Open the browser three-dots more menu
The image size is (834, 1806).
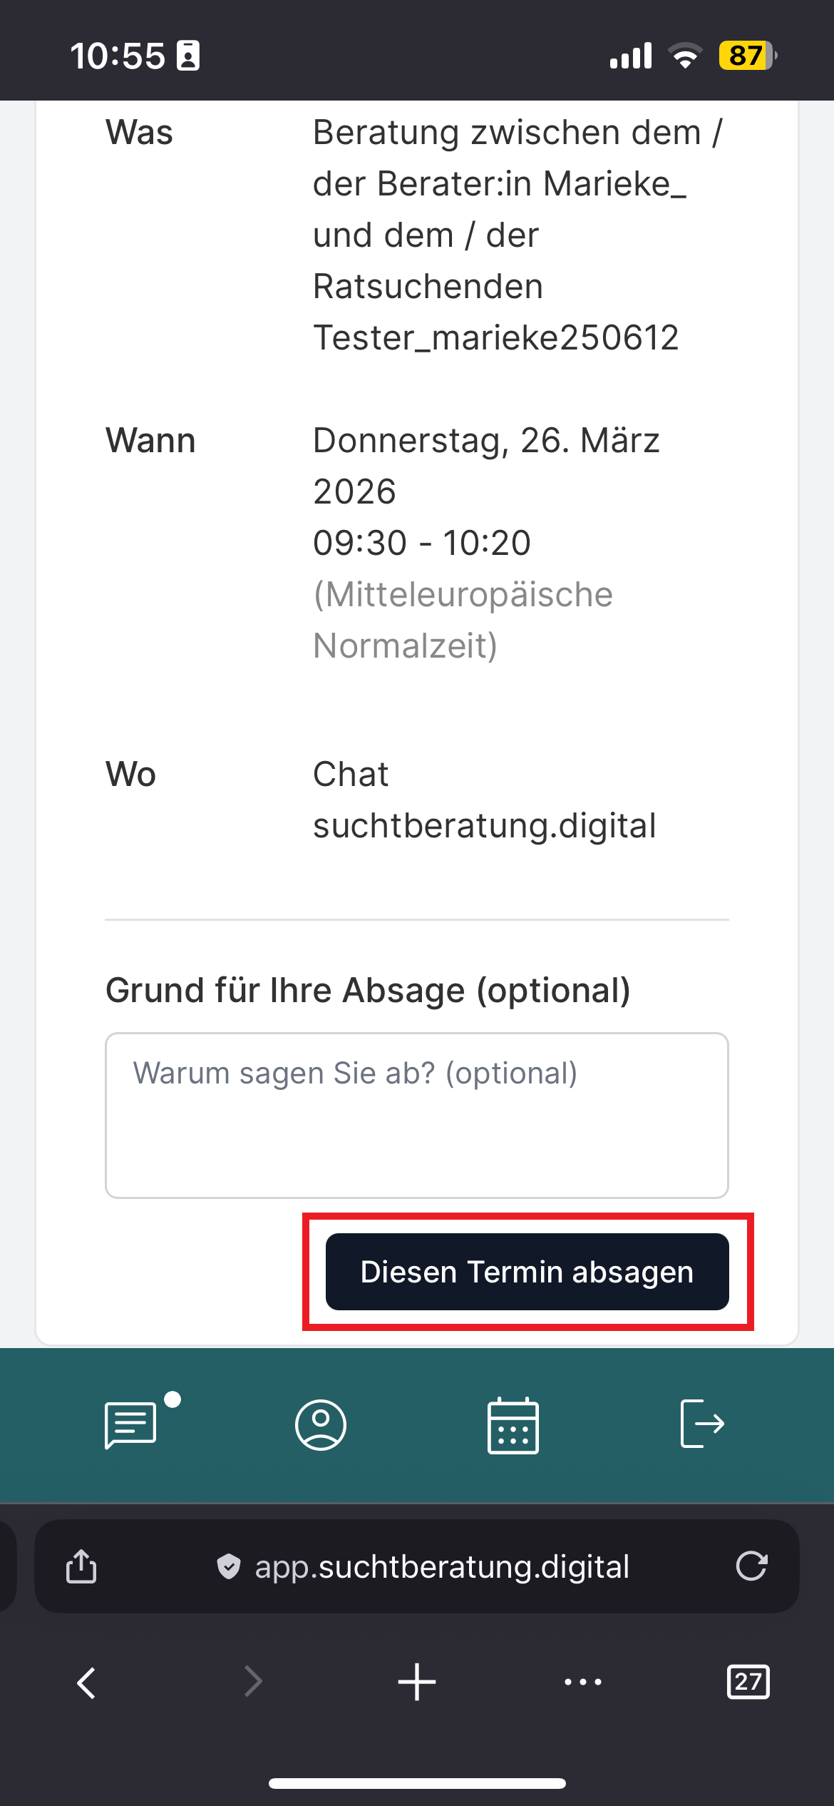pyautogui.click(x=582, y=1682)
